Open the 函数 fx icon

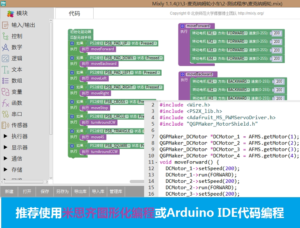coord(5,103)
